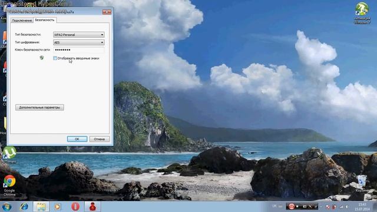
Task: Click the shield icon beside the checkbox
Action: [42, 58]
